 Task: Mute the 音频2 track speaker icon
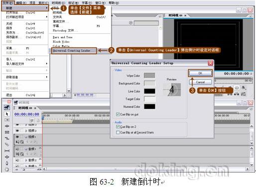[17, 160]
